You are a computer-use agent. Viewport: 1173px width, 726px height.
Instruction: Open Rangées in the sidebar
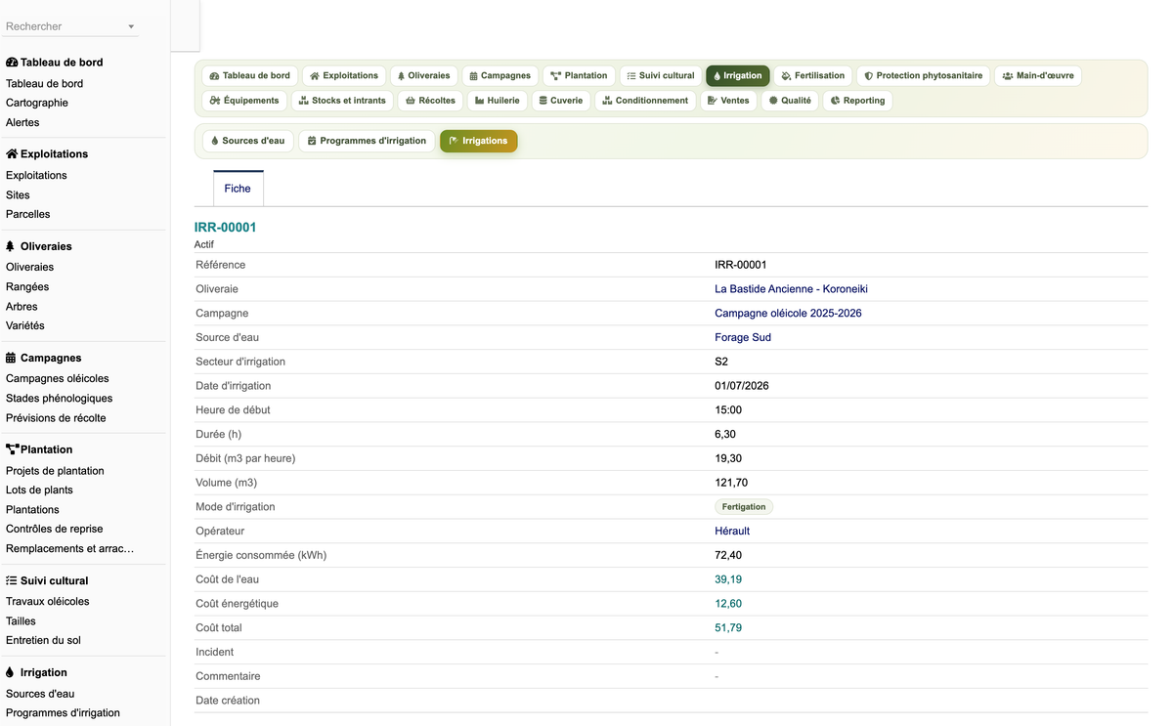pos(27,286)
